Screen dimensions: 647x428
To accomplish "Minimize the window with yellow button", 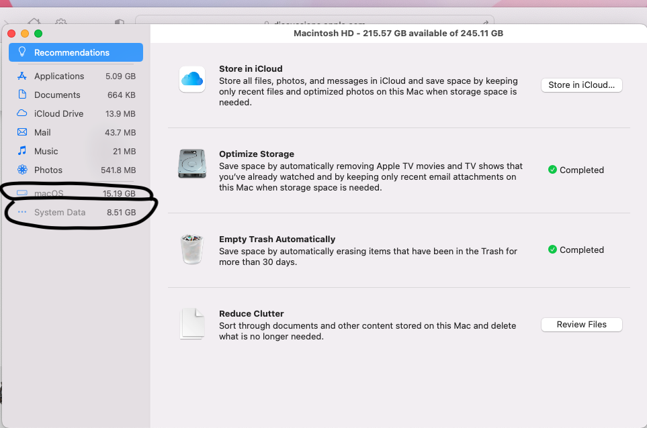I will pyautogui.click(x=25, y=34).
